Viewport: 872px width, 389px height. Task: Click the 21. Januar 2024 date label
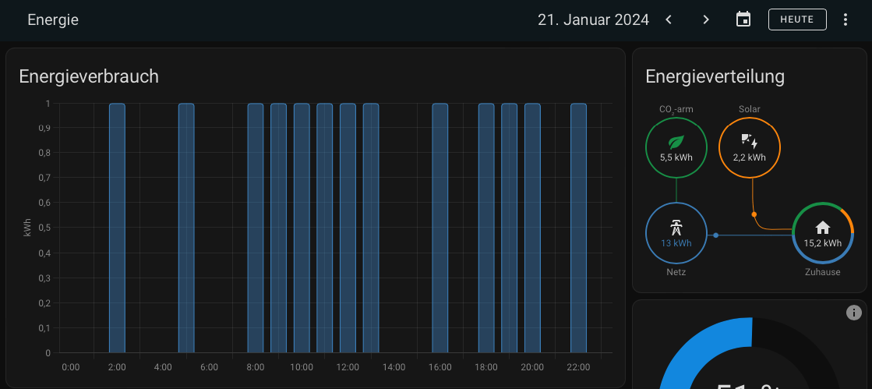593,19
